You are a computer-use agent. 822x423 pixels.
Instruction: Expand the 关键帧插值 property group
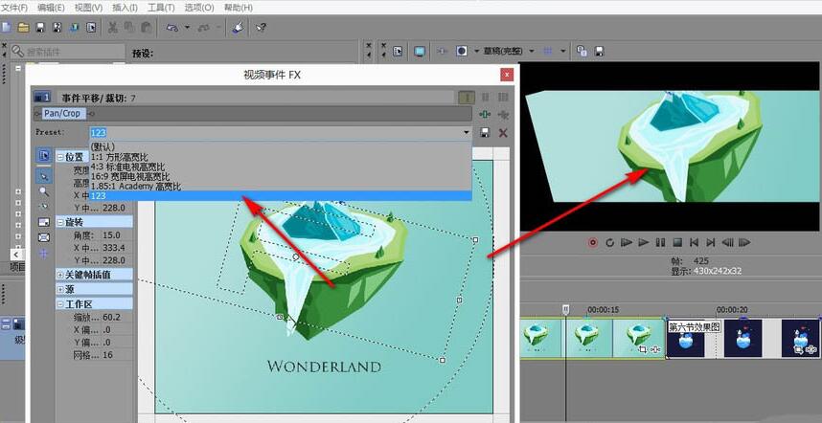click(x=61, y=275)
